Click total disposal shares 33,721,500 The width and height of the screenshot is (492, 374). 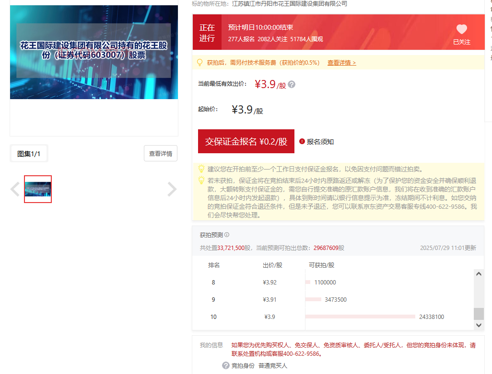tap(231, 248)
